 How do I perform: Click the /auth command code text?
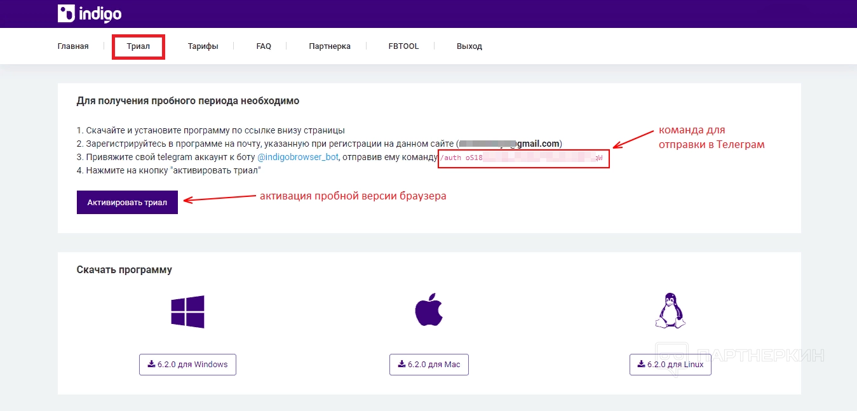point(522,158)
